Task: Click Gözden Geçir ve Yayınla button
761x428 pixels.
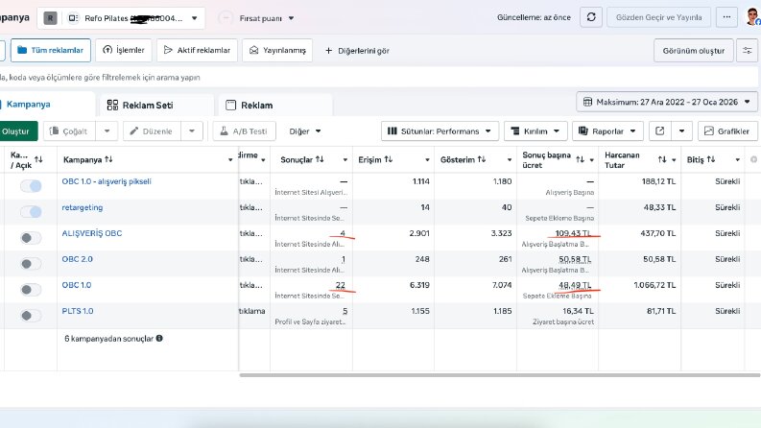Action: click(658, 17)
